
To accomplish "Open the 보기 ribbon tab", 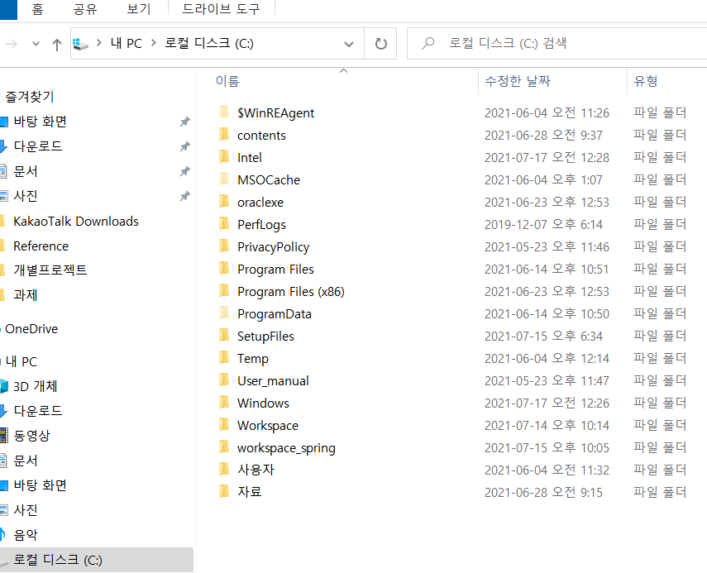I will 138,9.
